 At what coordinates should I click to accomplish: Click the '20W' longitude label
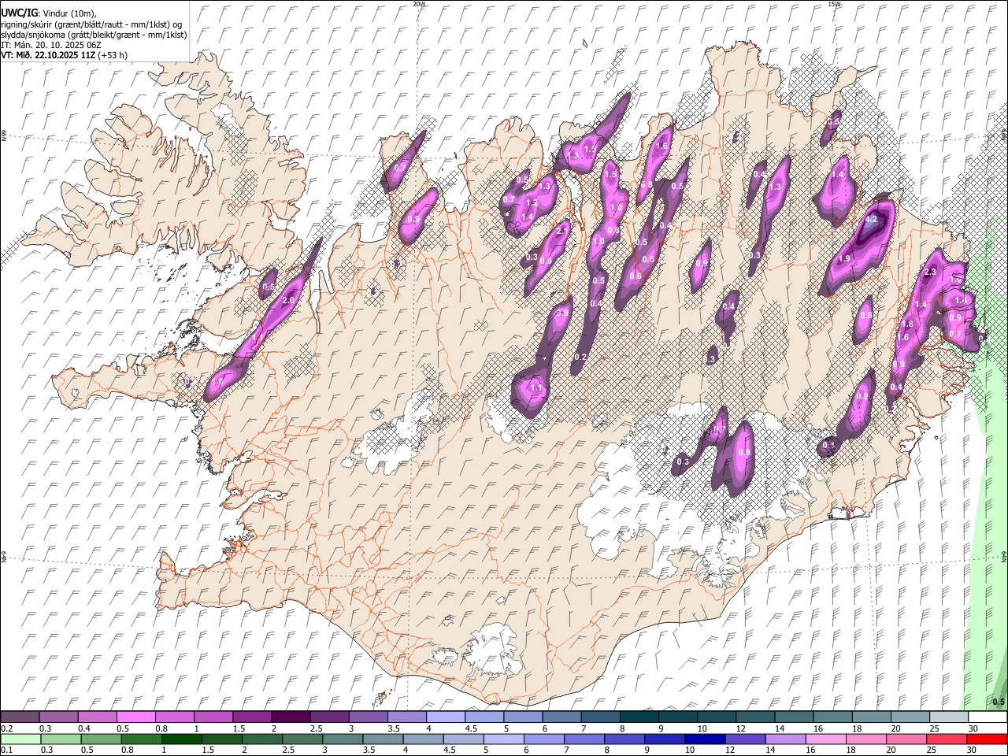click(x=418, y=4)
